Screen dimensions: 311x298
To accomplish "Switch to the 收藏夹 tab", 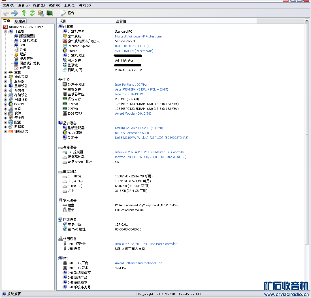I will pyautogui.click(x=20, y=21).
